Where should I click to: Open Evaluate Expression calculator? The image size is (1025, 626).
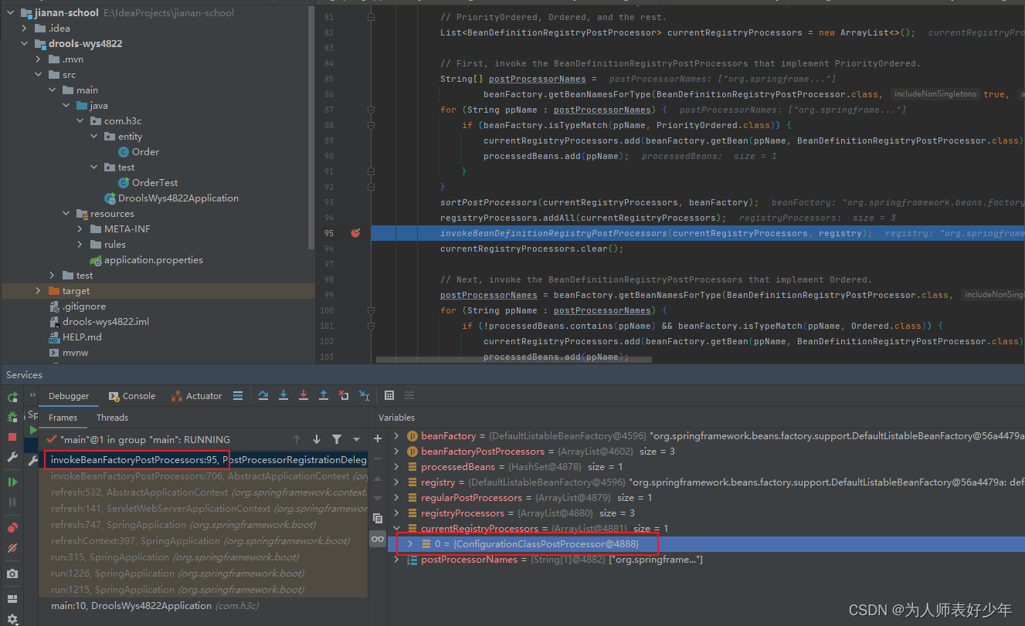[389, 395]
